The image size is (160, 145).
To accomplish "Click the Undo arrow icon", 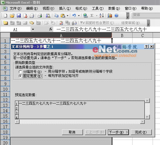I will coord(74,16).
